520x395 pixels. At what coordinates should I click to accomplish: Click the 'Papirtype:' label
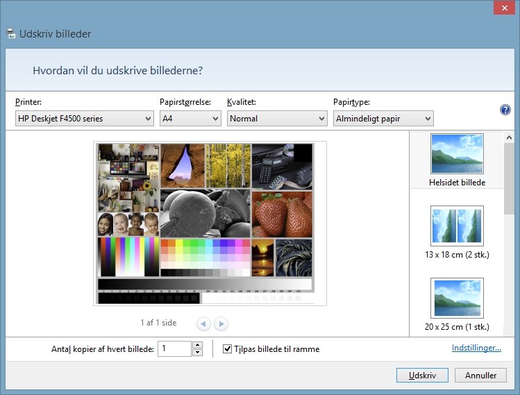coord(351,102)
